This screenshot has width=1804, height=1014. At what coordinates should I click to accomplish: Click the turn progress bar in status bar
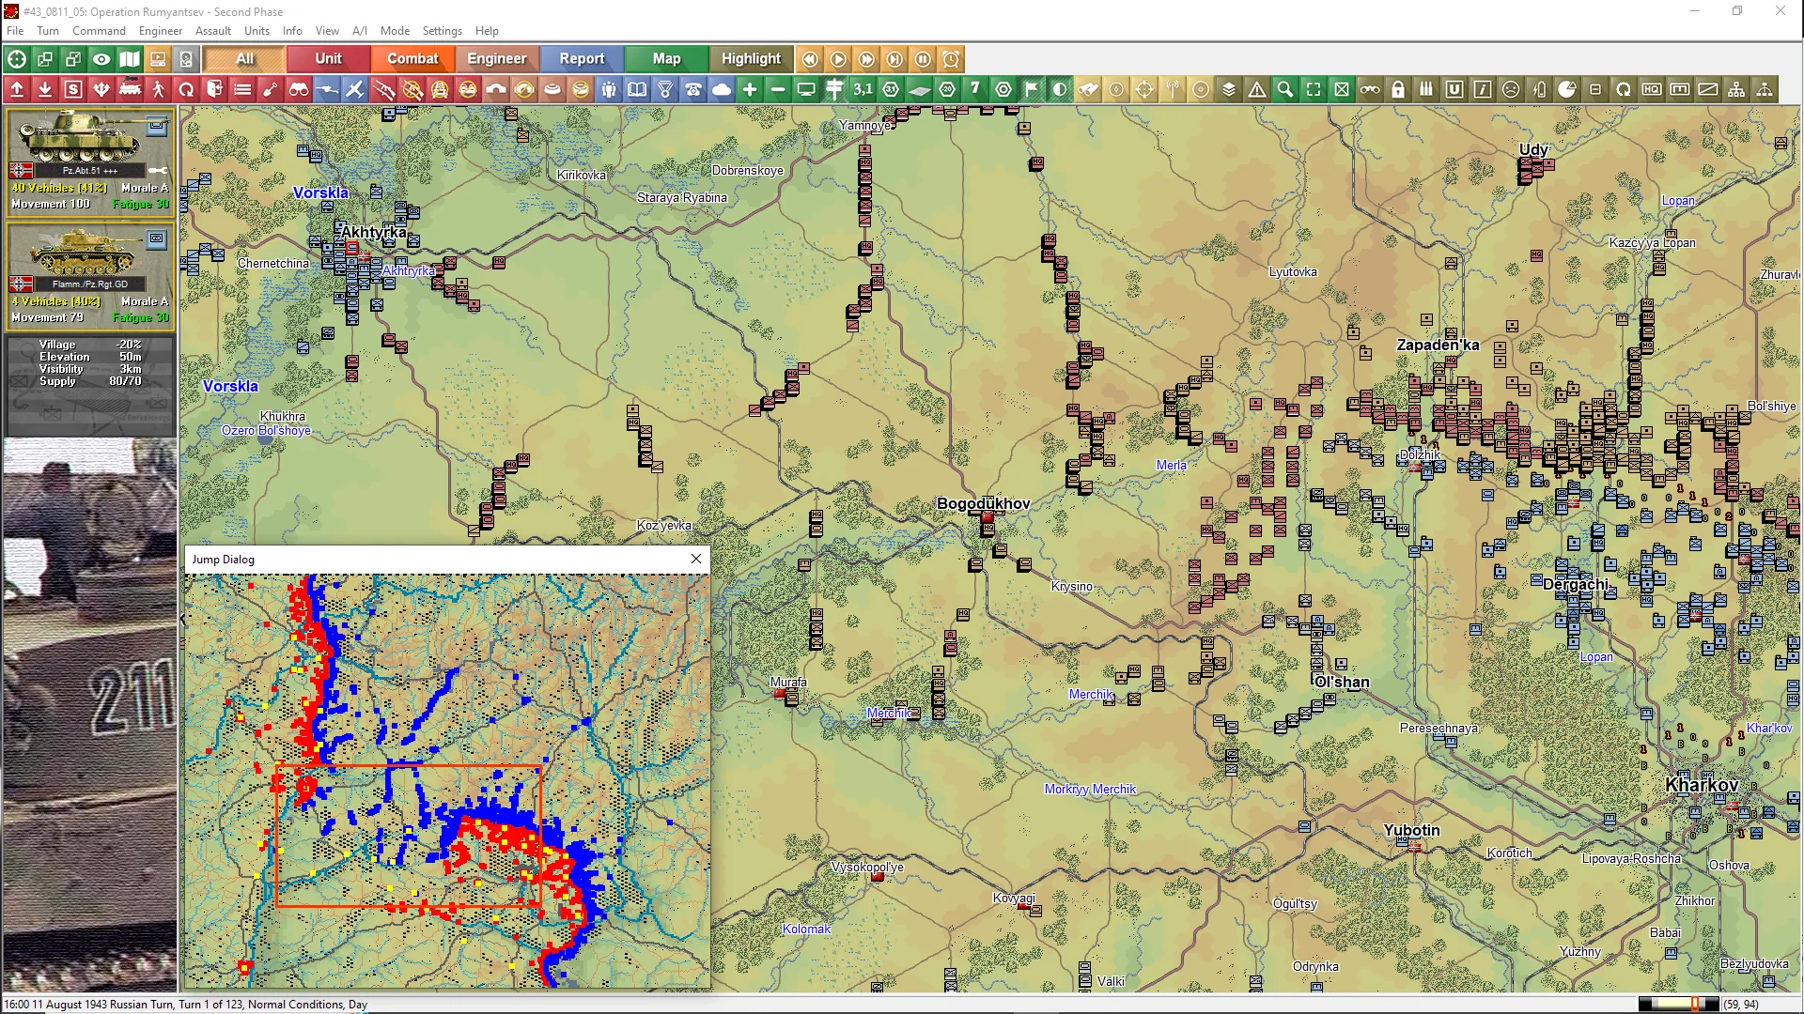[x=1678, y=1005]
